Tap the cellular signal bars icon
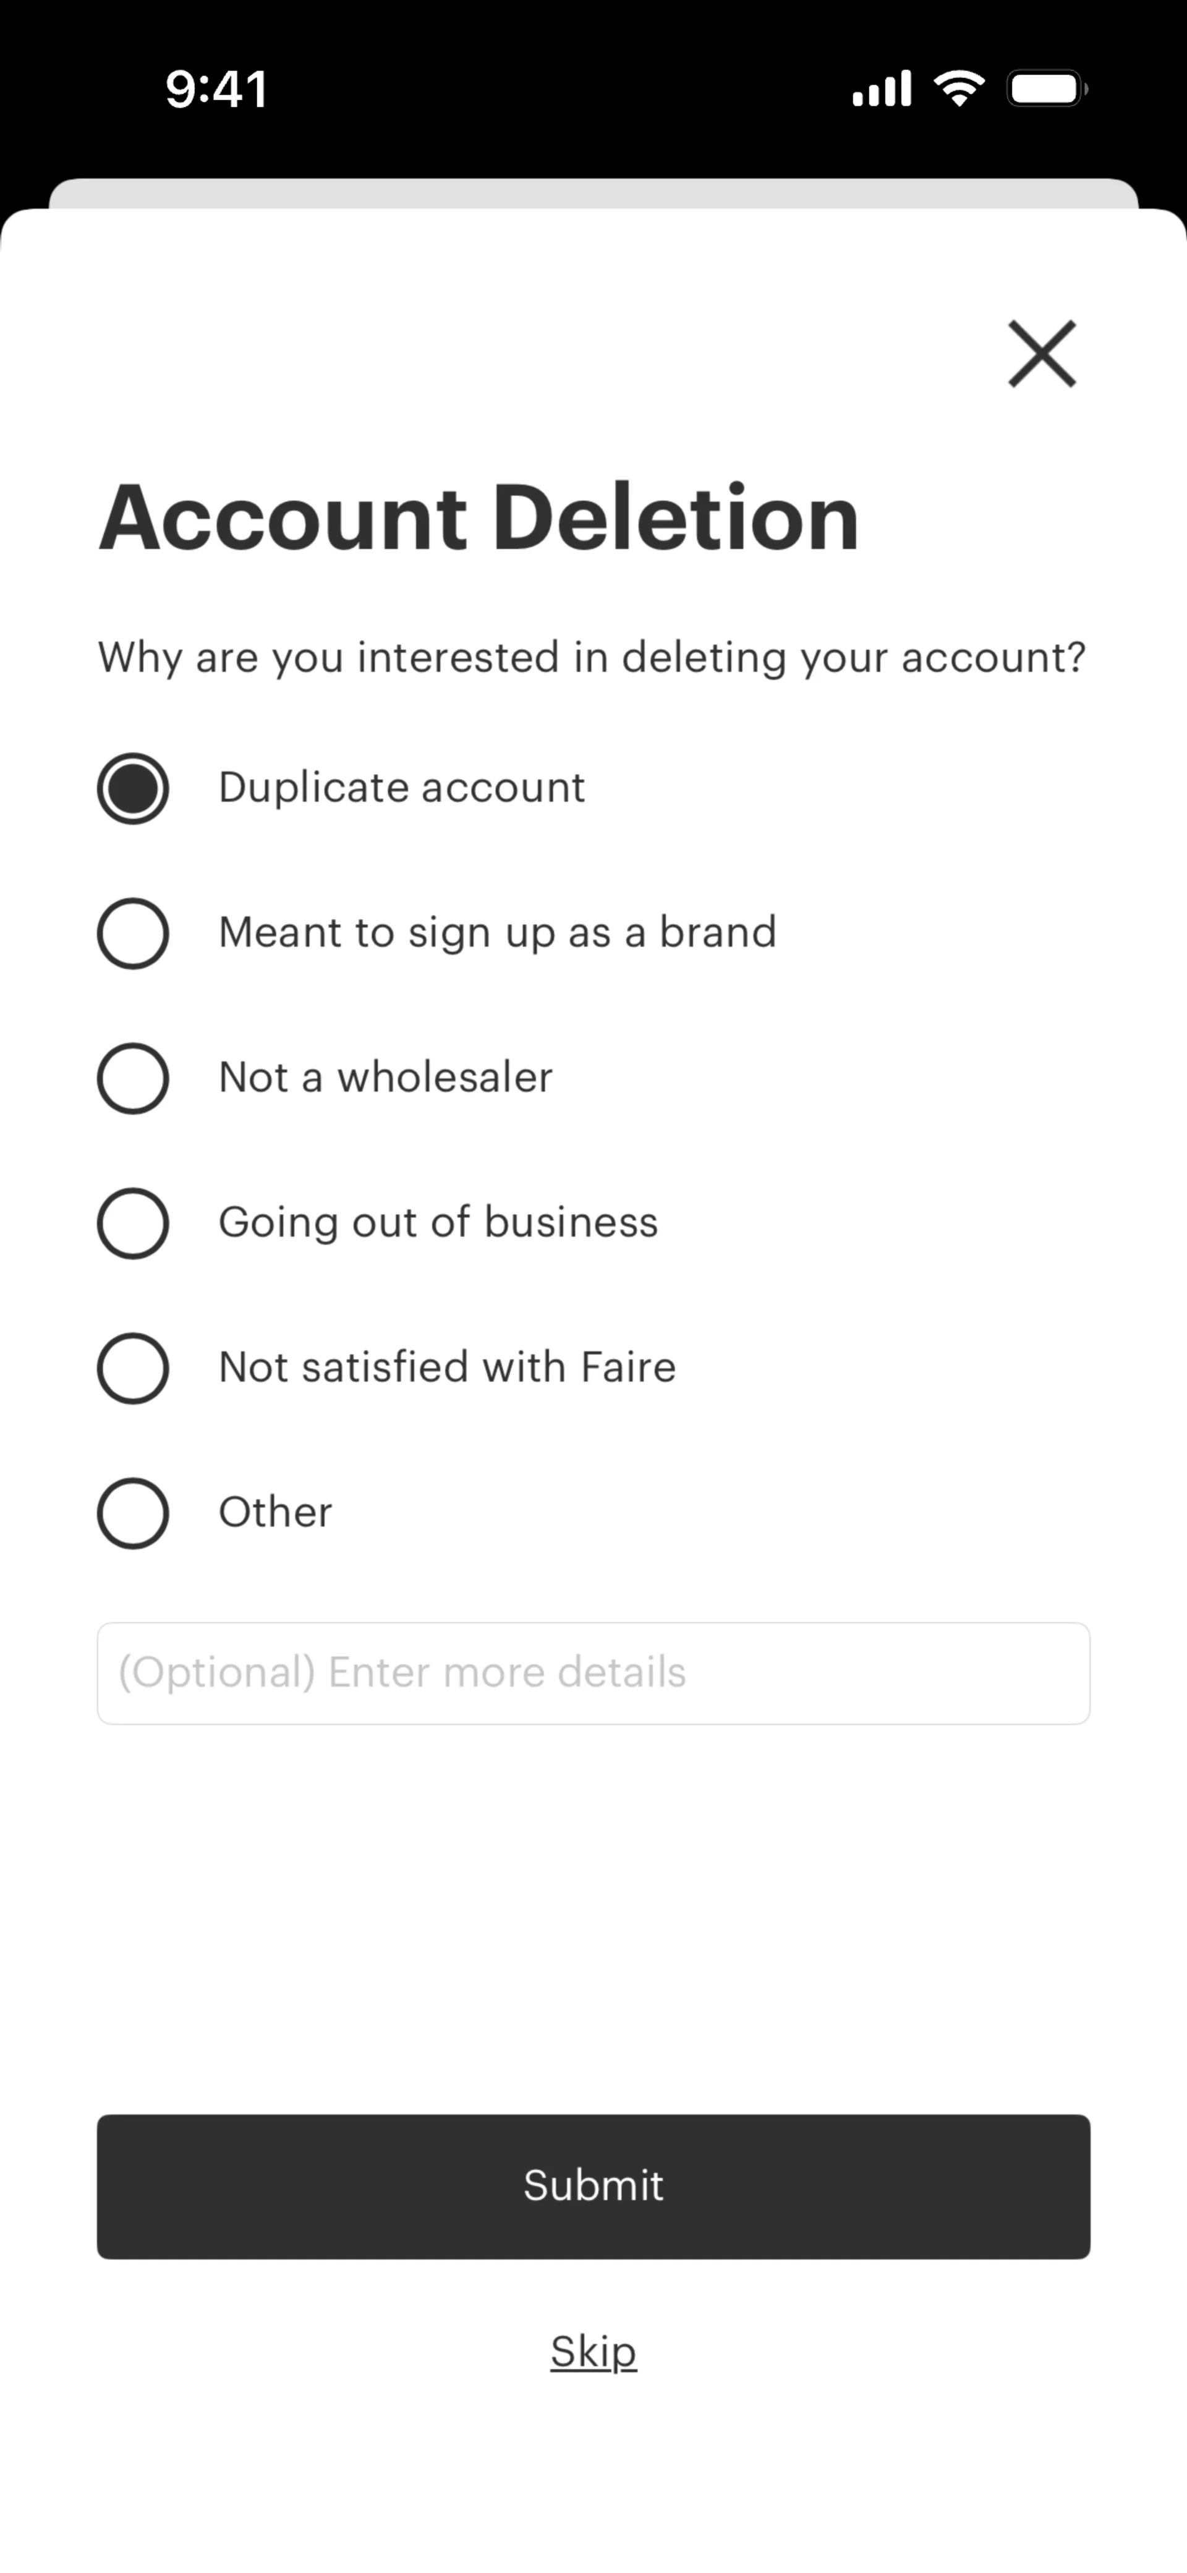 (x=881, y=89)
